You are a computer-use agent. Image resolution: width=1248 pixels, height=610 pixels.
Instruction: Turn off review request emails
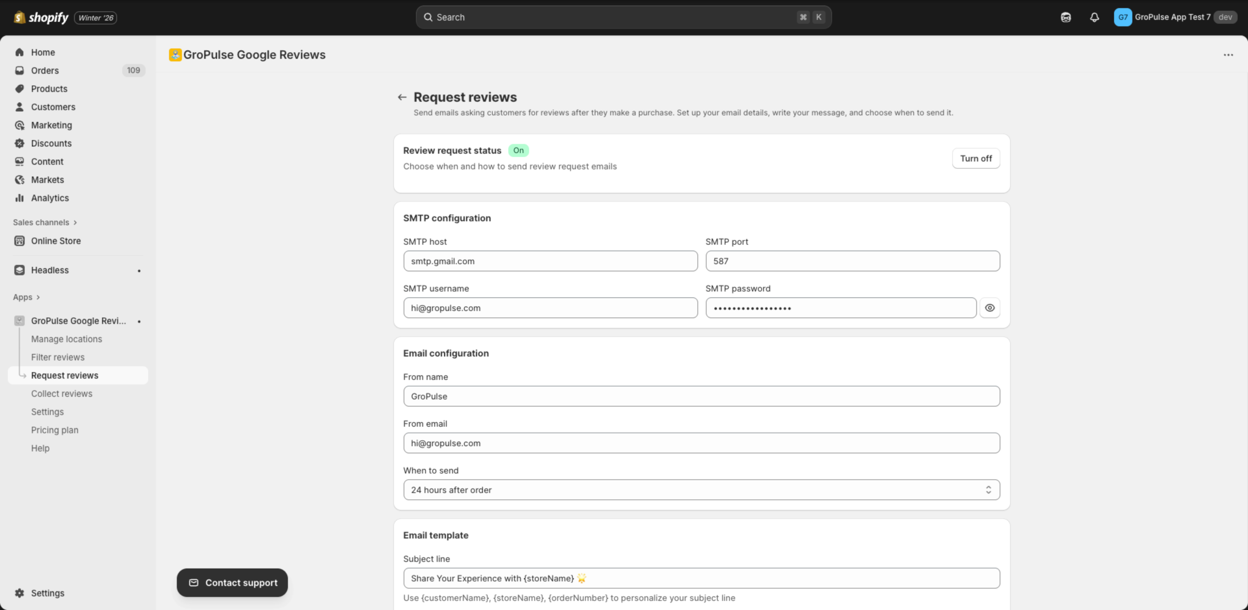(x=975, y=158)
